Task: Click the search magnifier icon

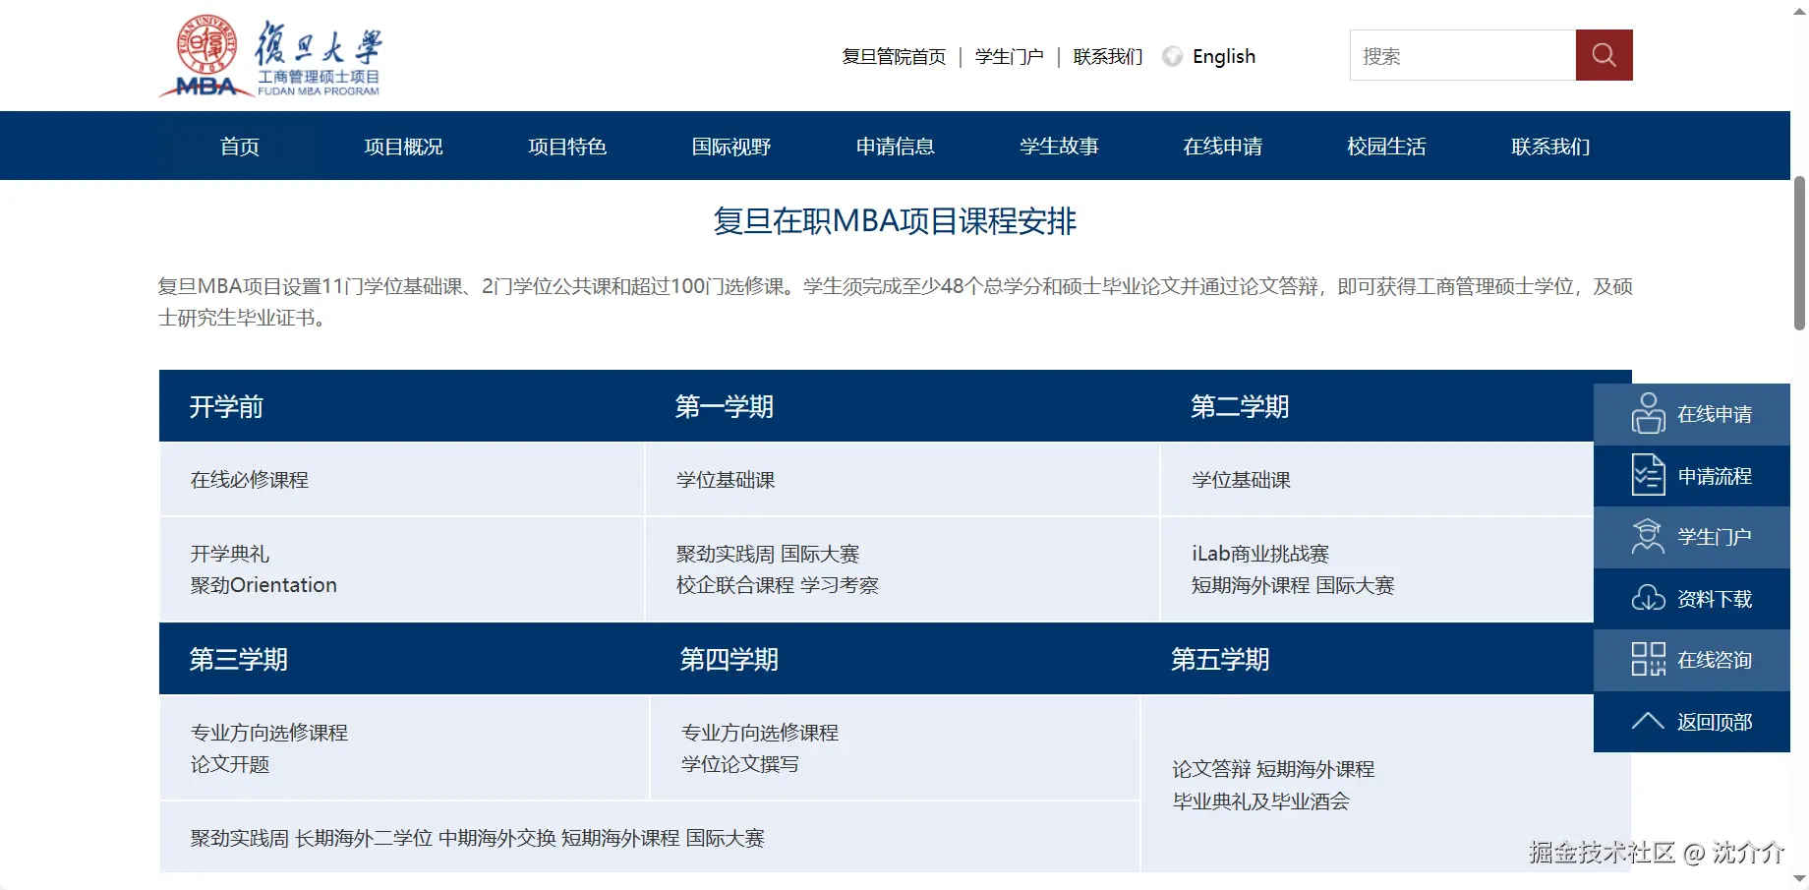Action: [x=1604, y=55]
